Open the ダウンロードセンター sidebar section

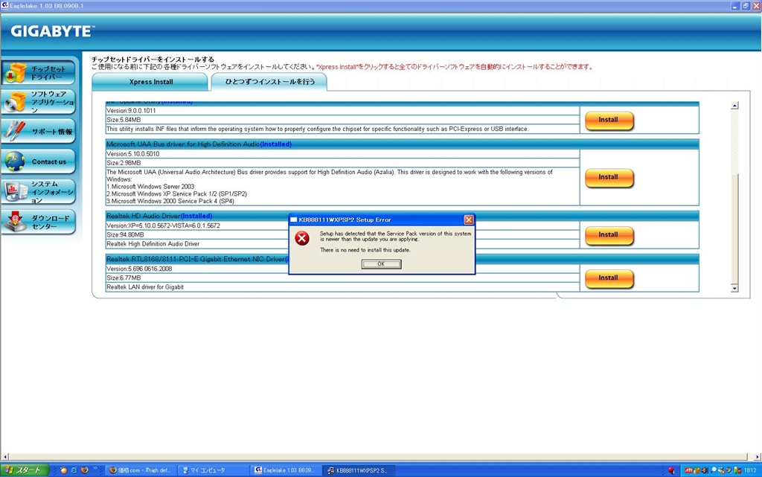39,222
